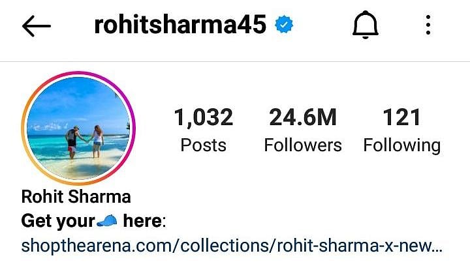Select the Rohit Sharma display name

76,197
